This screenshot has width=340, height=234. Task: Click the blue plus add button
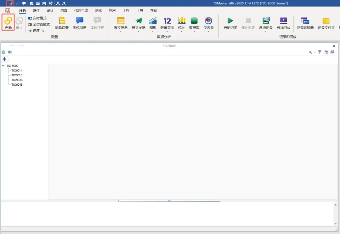pyautogui.click(x=4, y=59)
